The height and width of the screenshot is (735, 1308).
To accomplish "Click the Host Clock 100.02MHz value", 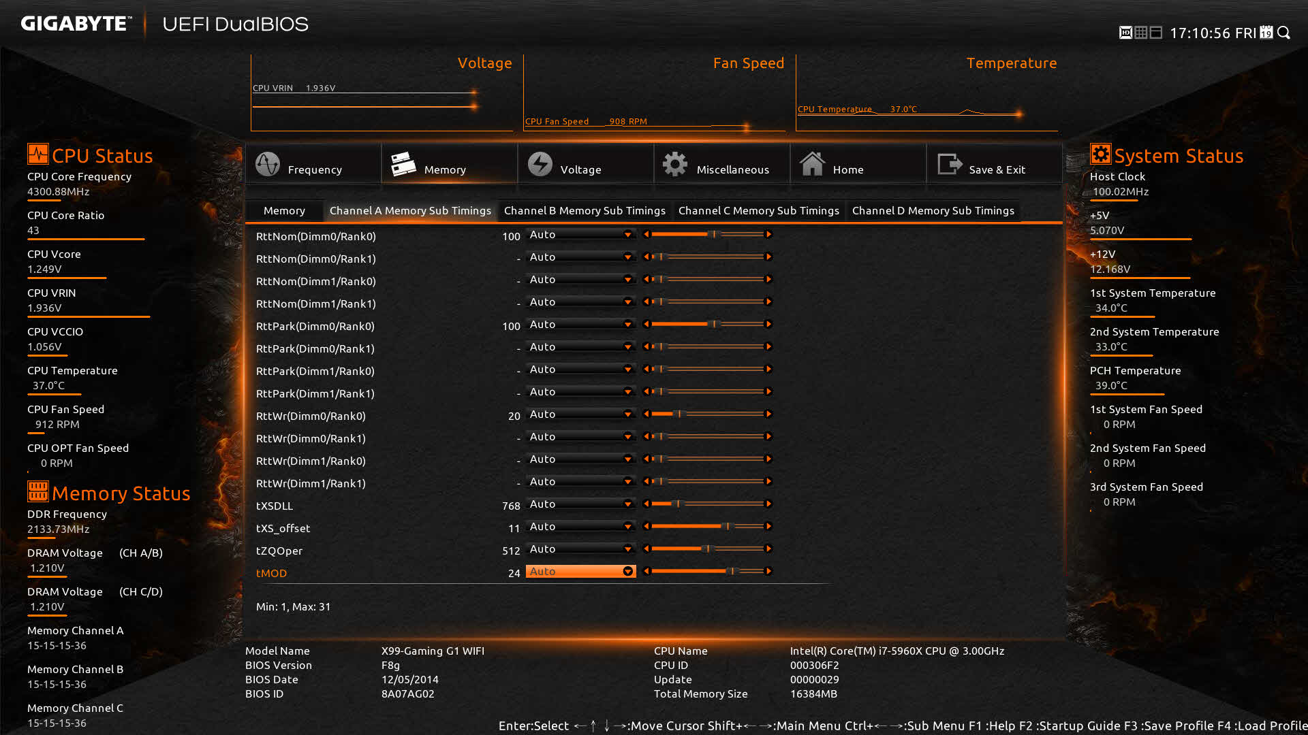I will 1121,192.
